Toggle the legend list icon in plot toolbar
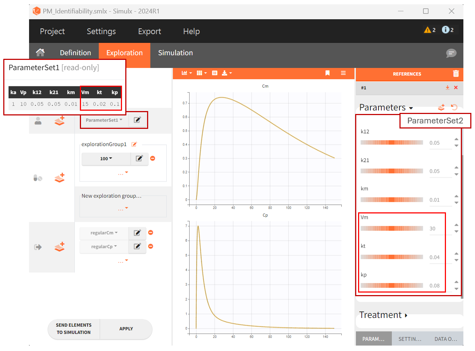The image size is (475, 351). pos(215,73)
